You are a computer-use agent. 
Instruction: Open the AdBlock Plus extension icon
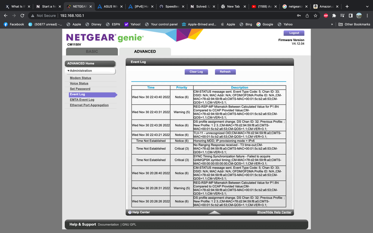326,16
